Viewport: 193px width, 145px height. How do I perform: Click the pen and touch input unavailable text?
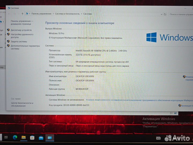(102, 66)
